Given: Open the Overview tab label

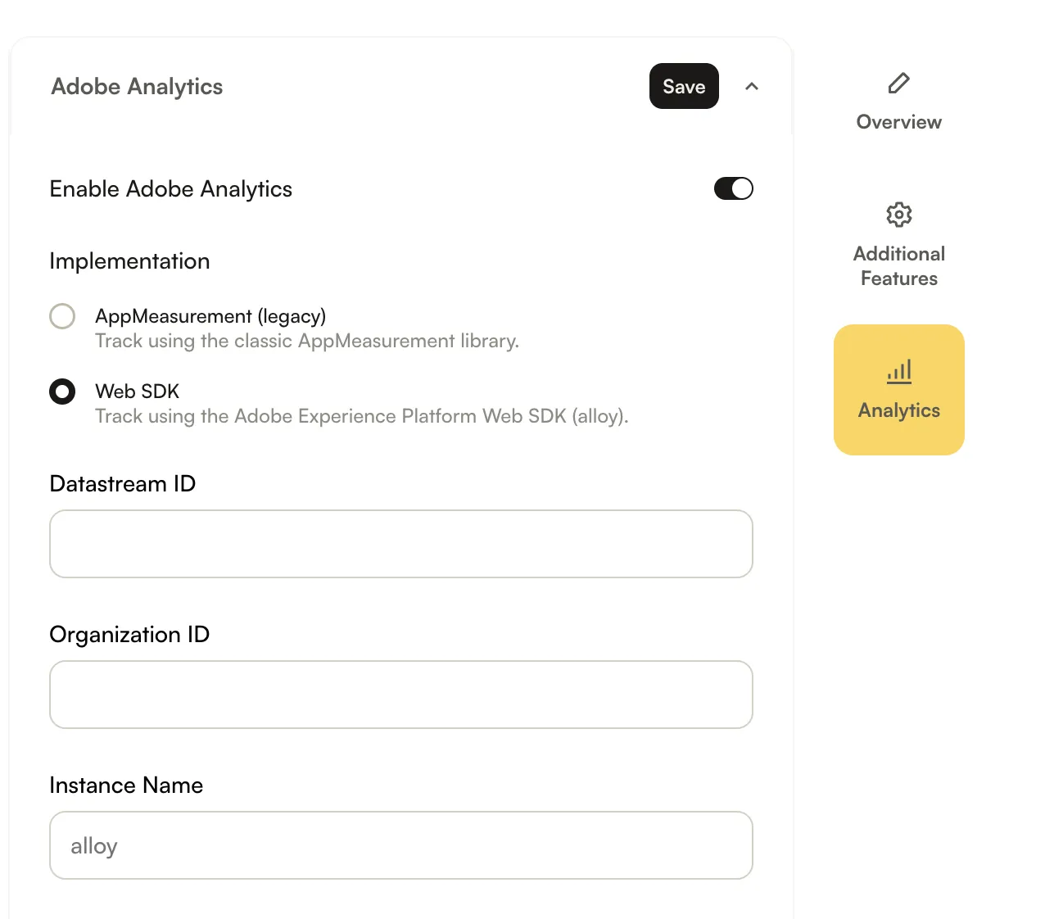Looking at the screenshot, I should point(898,122).
